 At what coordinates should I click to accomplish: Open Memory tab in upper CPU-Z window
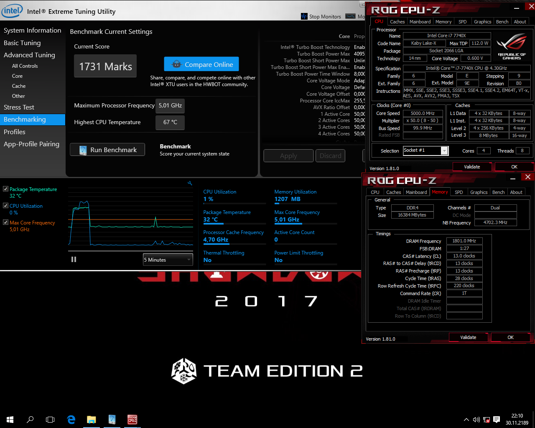tap(443, 22)
